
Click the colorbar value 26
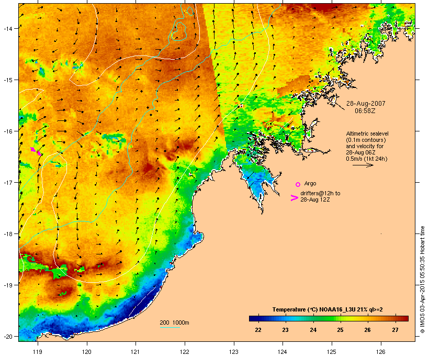(x=367, y=330)
